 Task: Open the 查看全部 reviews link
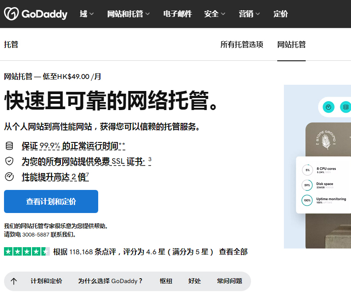[x=233, y=252]
